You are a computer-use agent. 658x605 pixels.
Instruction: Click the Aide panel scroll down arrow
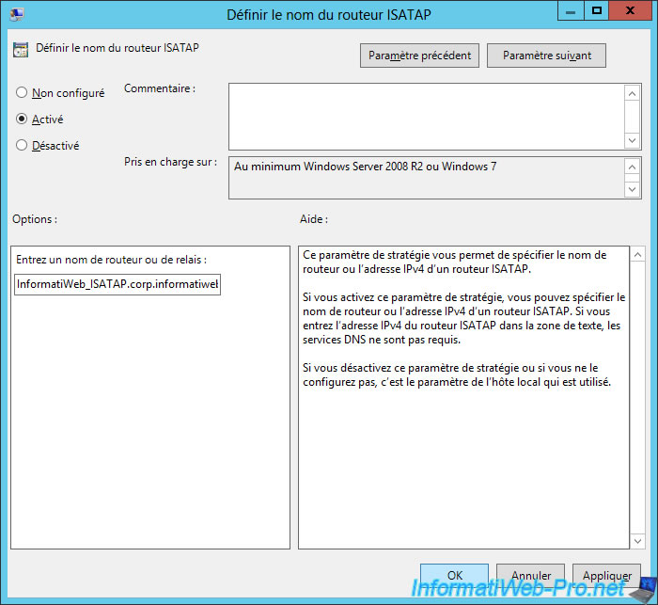click(637, 541)
